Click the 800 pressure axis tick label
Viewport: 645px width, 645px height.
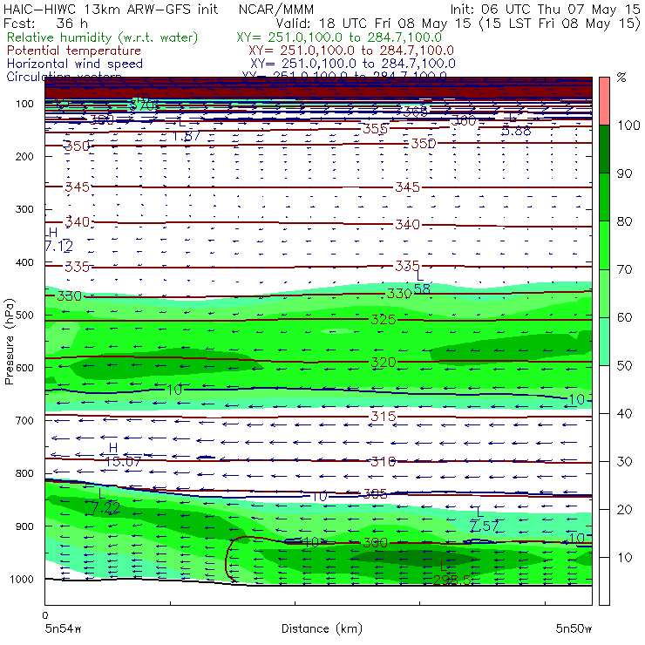tap(24, 473)
